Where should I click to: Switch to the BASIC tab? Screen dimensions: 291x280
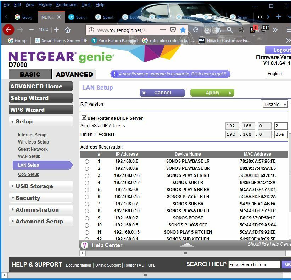[30, 74]
